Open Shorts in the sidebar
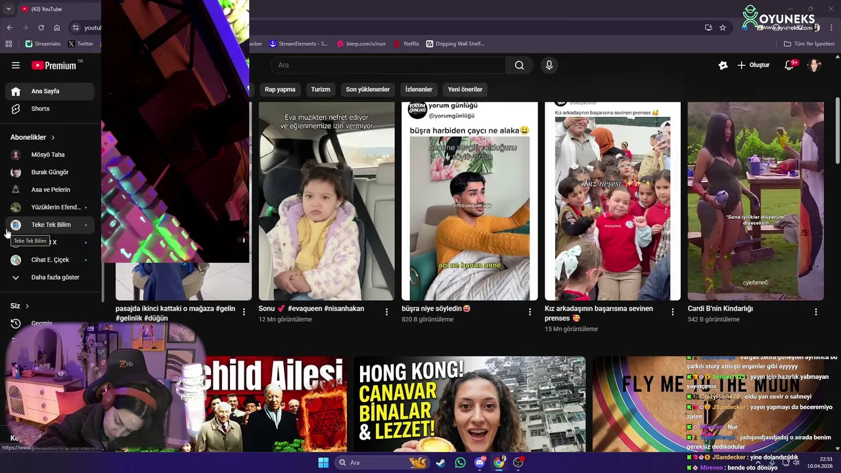 point(50,108)
